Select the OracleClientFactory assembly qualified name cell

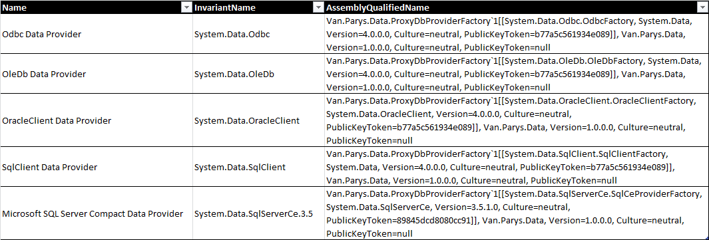[517, 120]
